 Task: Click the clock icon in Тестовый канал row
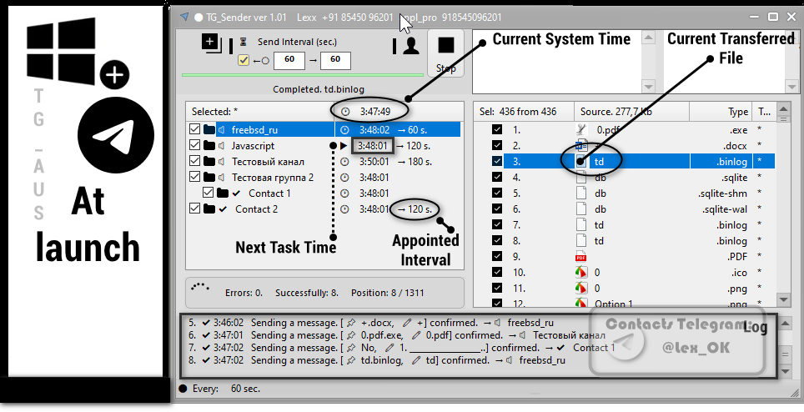coord(345,162)
